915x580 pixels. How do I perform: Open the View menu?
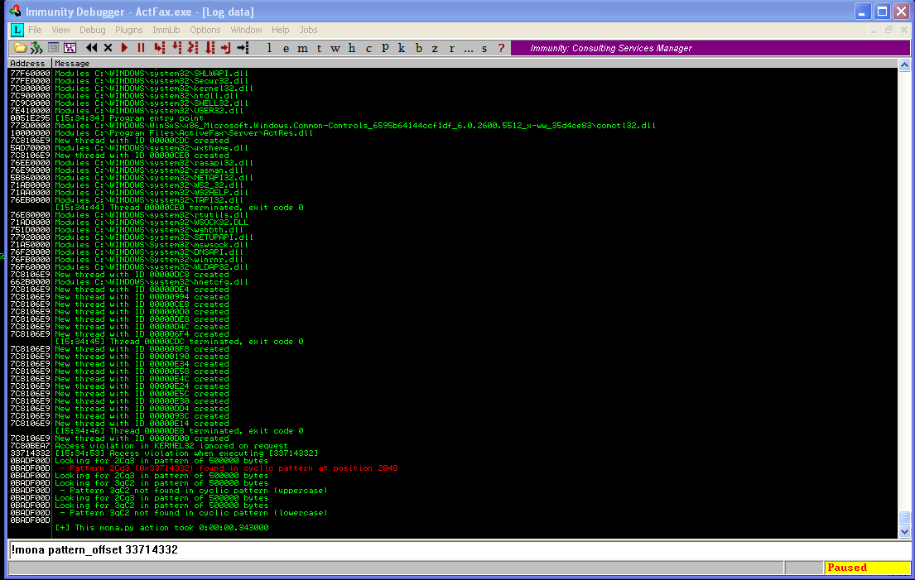(x=60, y=30)
